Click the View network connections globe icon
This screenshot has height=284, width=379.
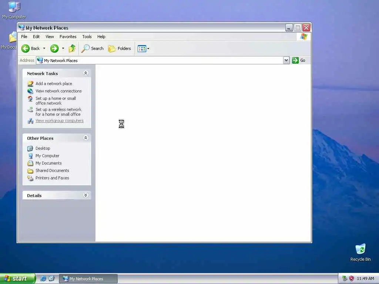(x=30, y=91)
